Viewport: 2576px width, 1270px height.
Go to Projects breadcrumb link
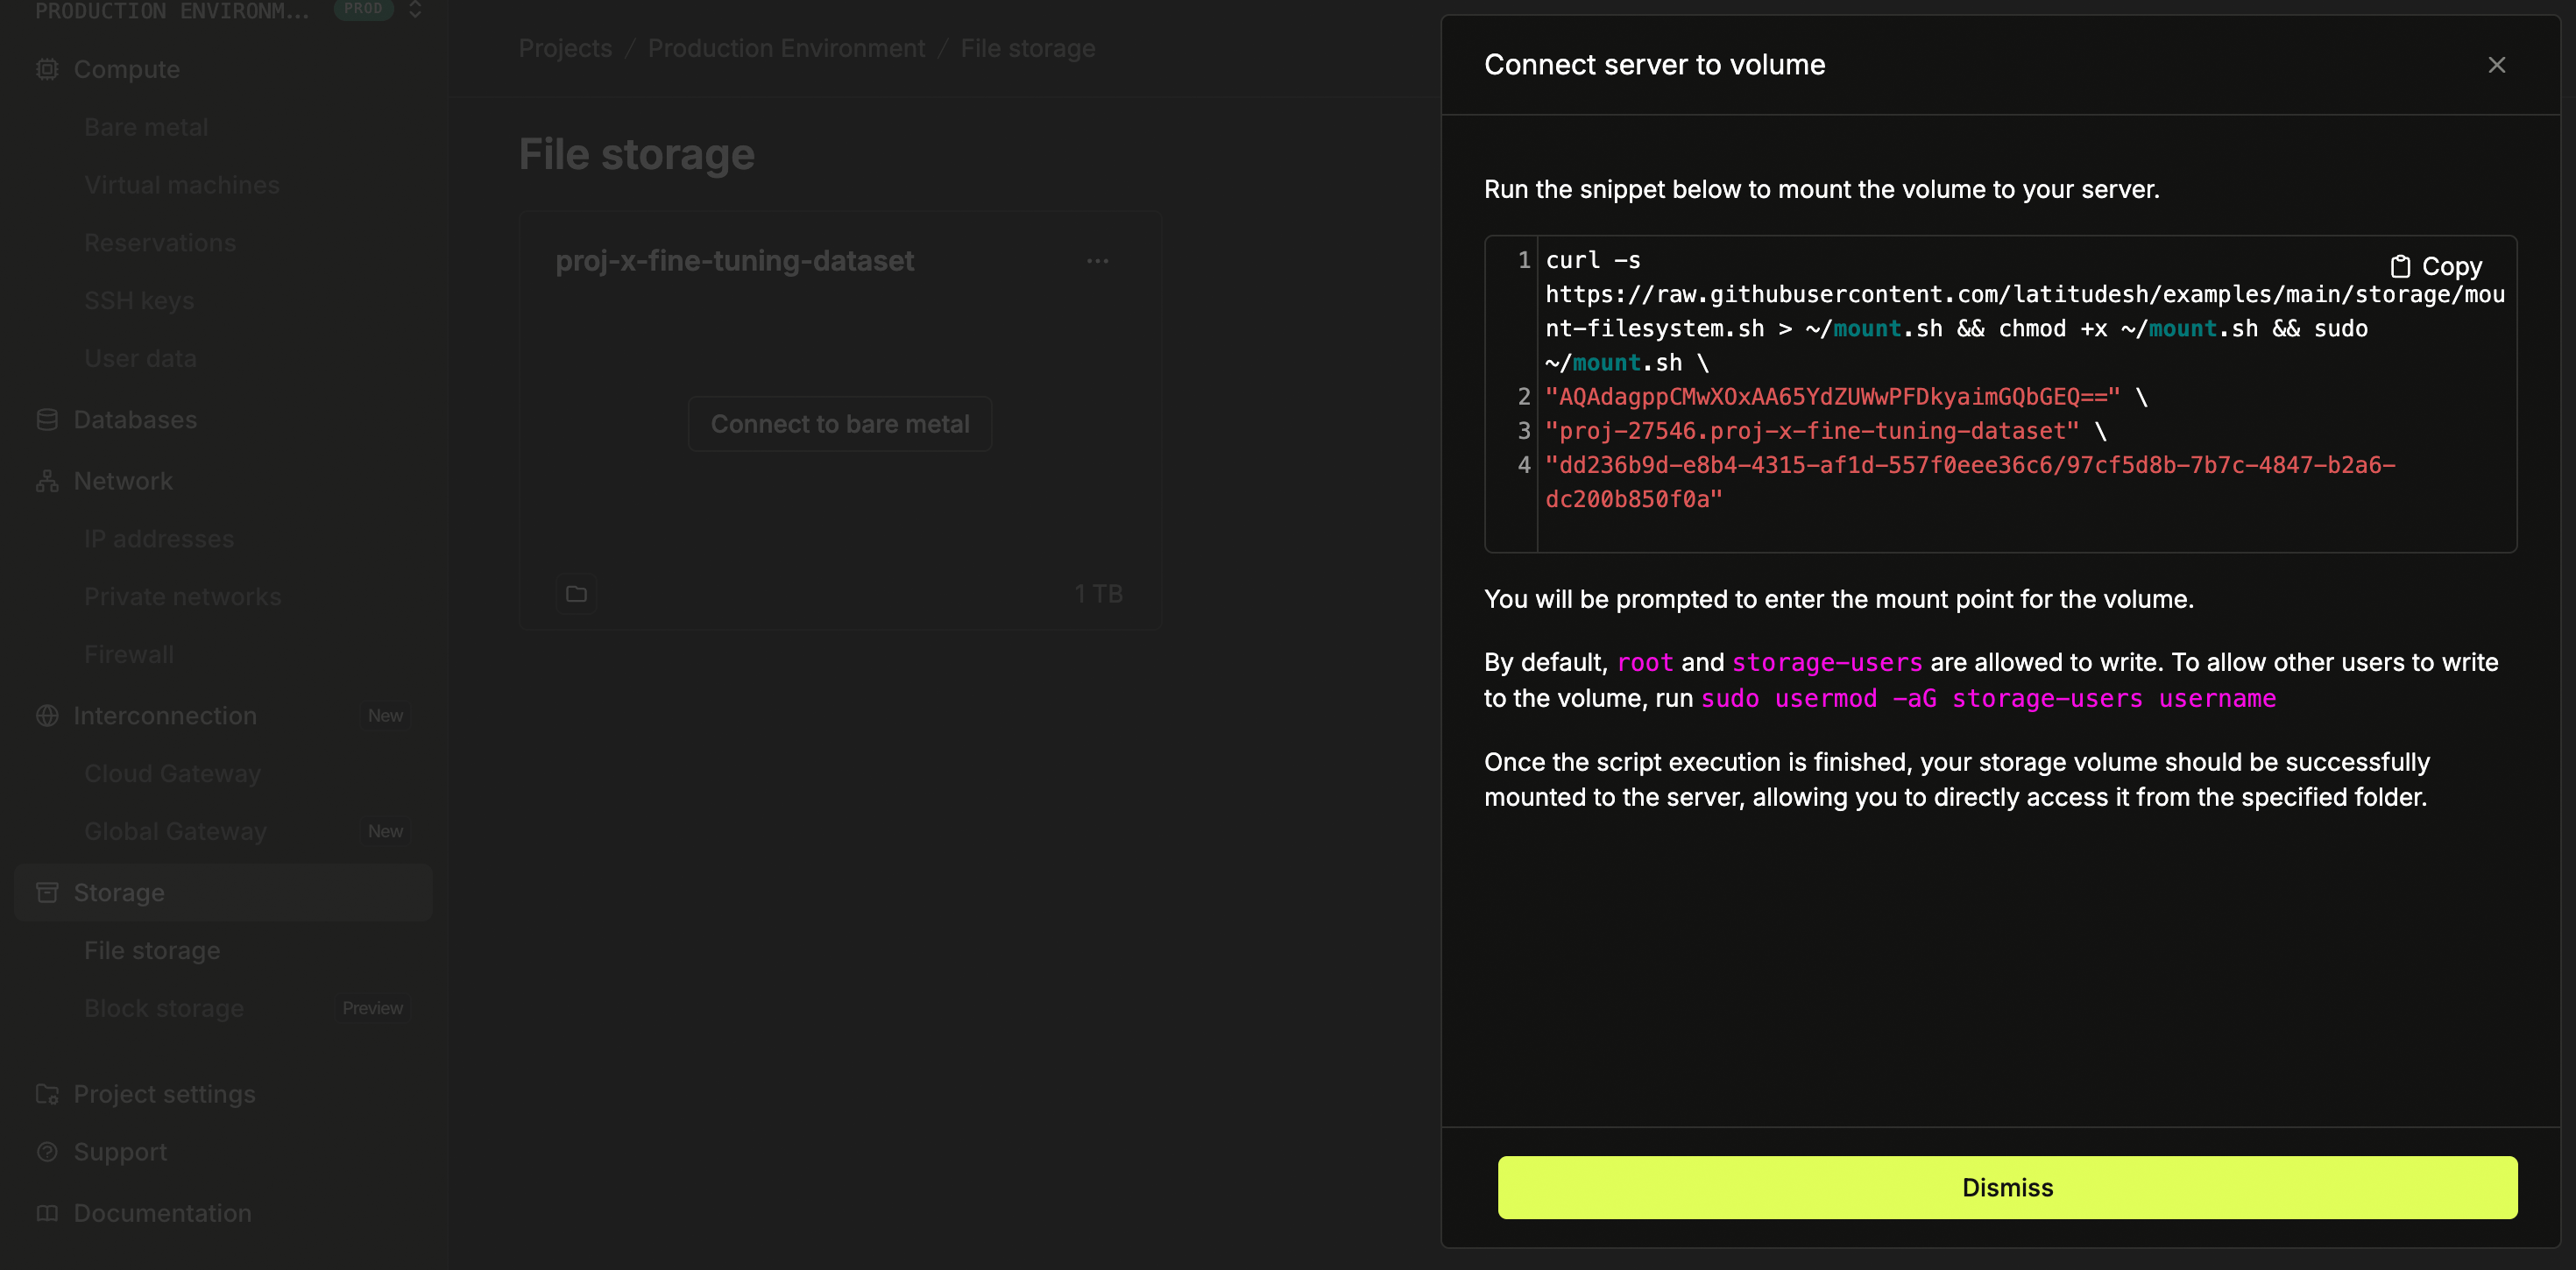(x=565, y=48)
